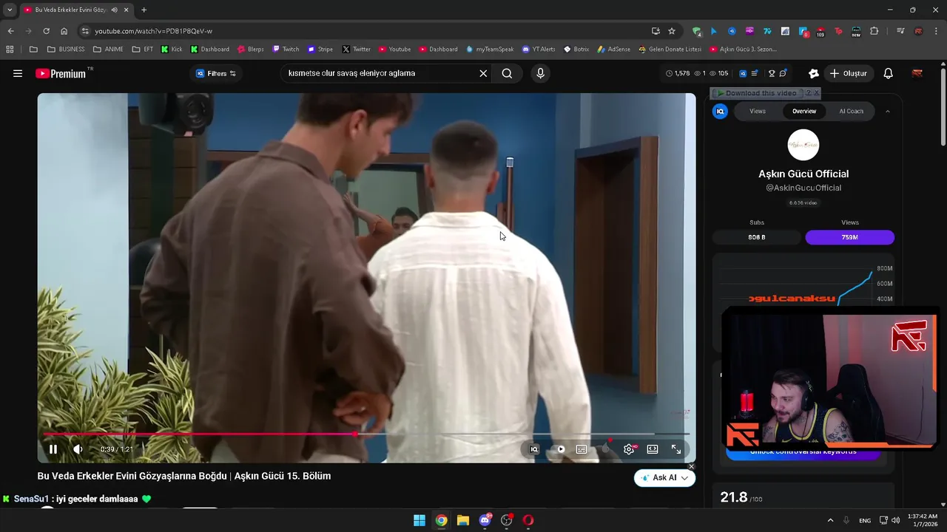This screenshot has height=532, width=947.
Task: Open the Chrome extensions puzzle icon
Action: 874,31
